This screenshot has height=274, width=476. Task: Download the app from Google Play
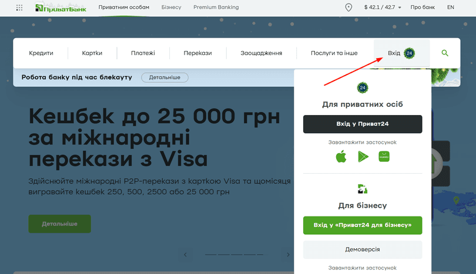tap(363, 157)
